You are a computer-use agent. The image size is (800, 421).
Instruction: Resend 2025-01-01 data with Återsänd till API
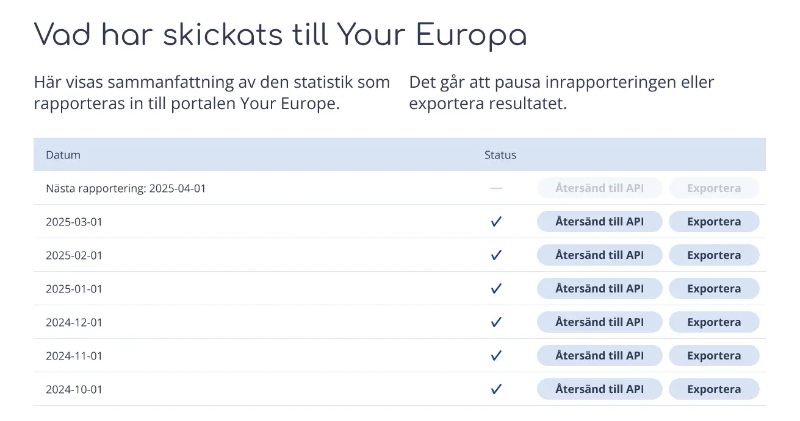[599, 288]
